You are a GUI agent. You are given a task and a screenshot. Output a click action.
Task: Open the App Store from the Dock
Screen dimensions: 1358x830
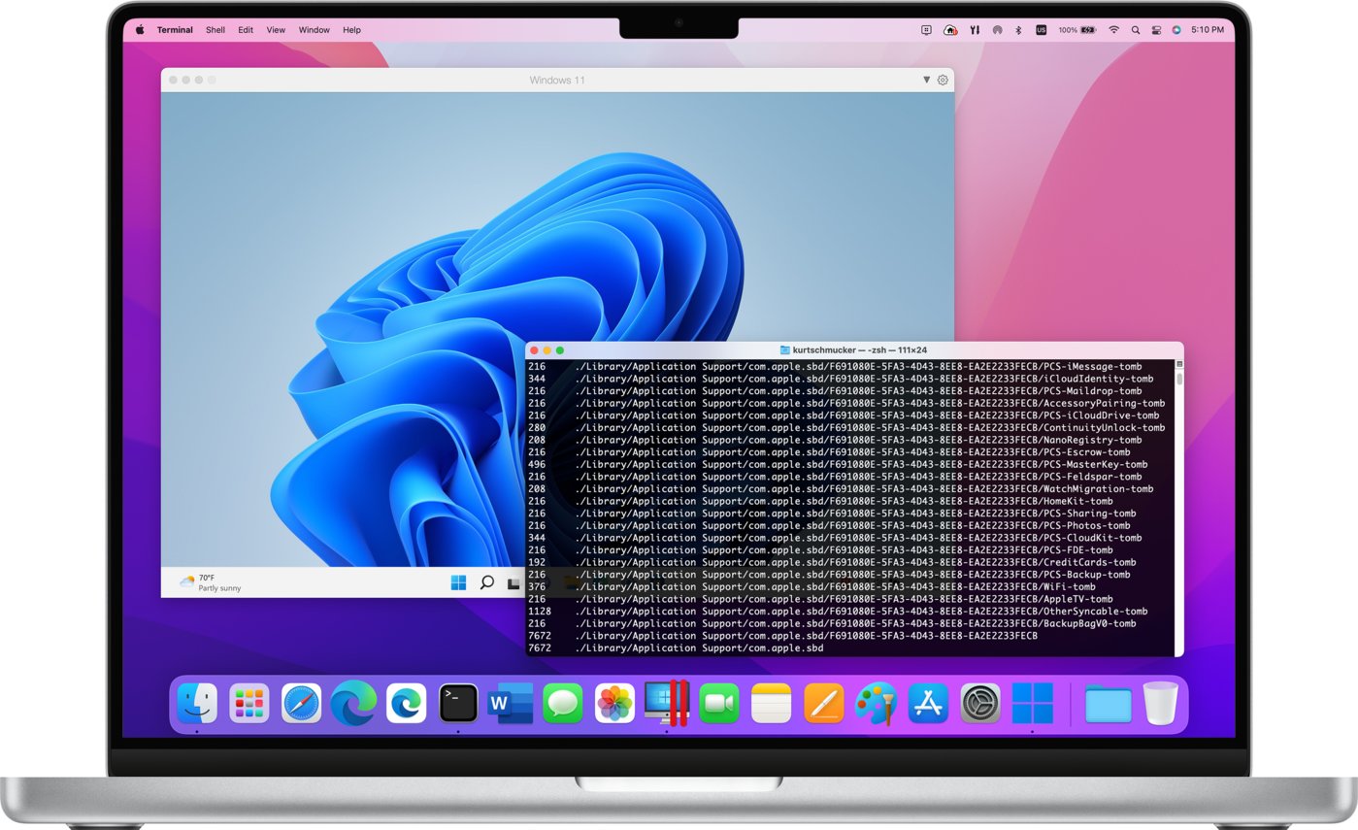click(928, 703)
